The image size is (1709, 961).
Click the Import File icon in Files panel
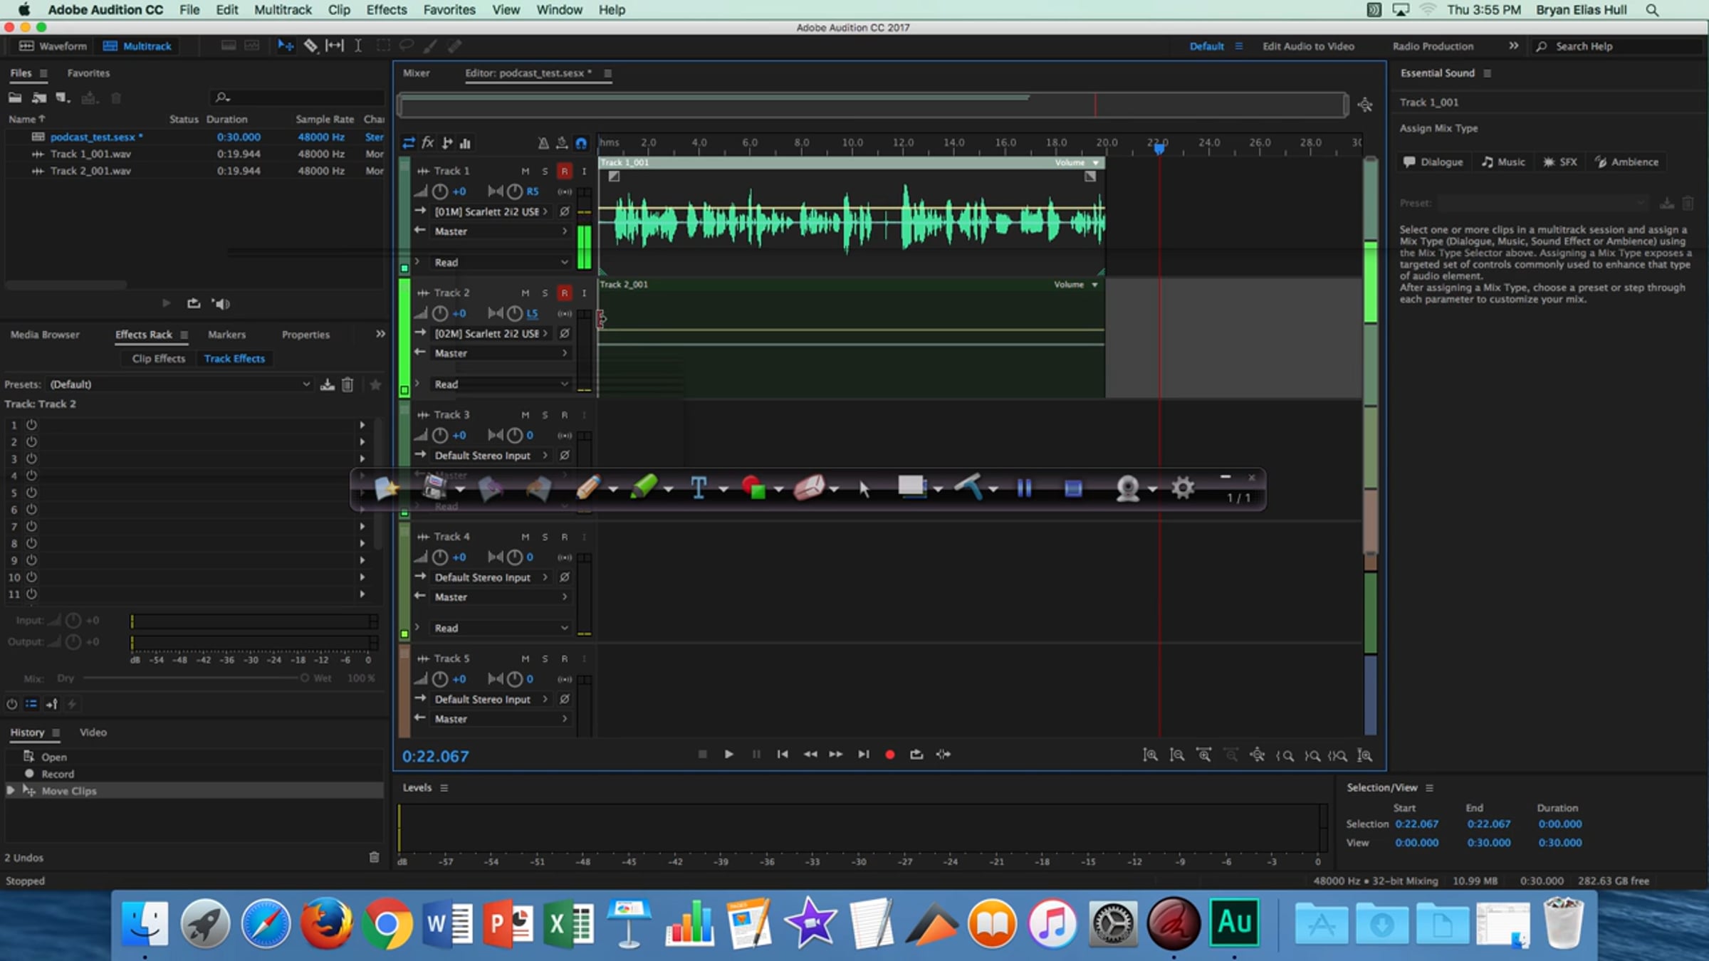pos(40,98)
